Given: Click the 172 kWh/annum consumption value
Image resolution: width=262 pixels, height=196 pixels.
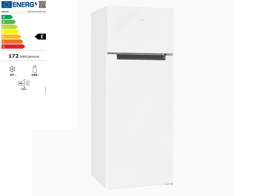Looking at the screenshot, I should pyautogui.click(x=24, y=56).
